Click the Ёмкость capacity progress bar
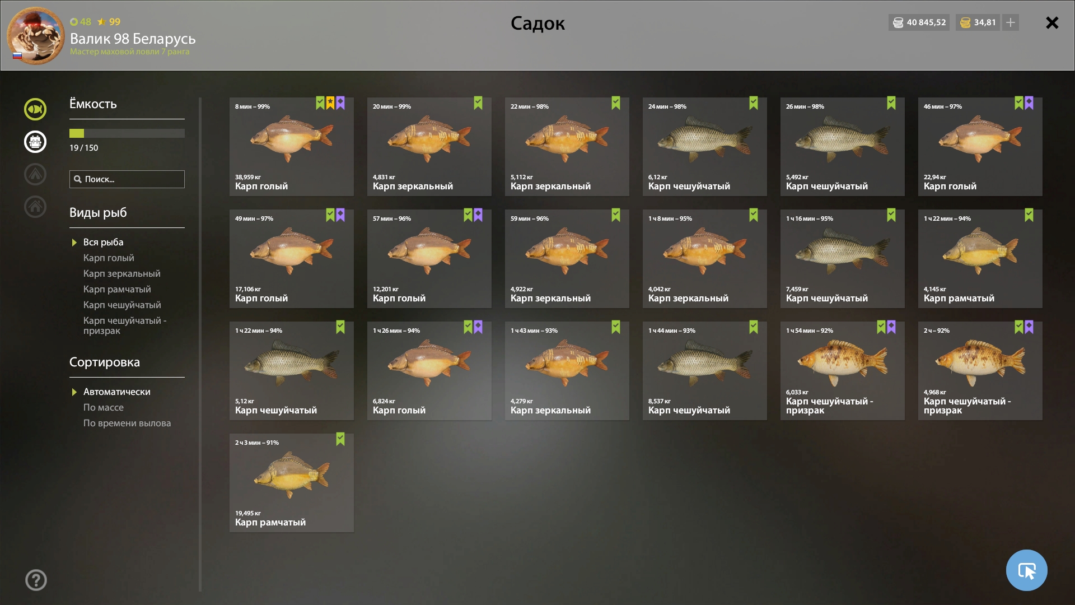This screenshot has width=1075, height=605. point(127,133)
